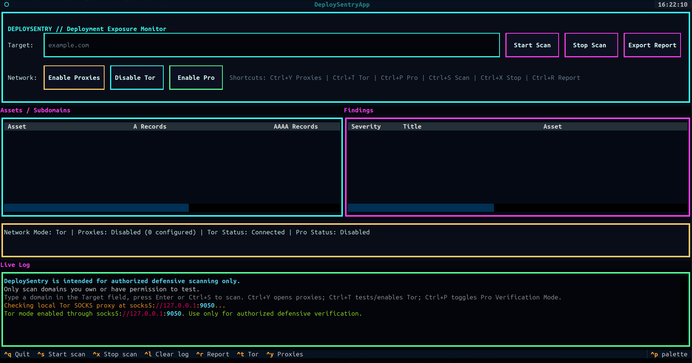Toggle the Disable Tor button
This screenshot has height=363, width=692.
point(137,78)
